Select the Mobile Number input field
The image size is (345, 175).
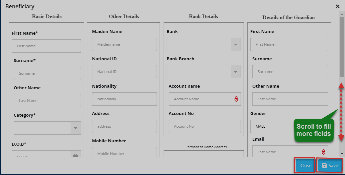124,153
